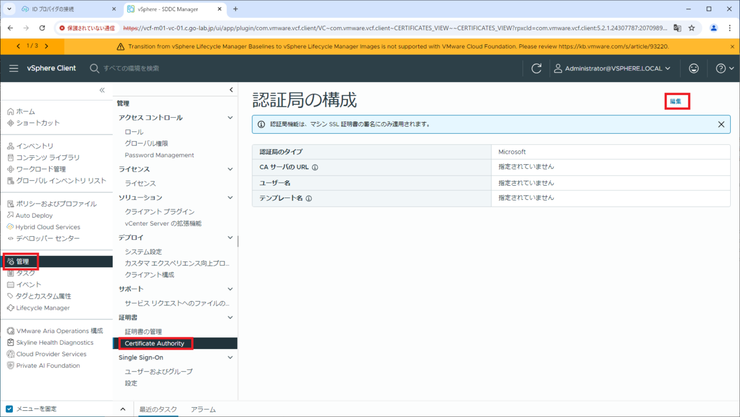
Task: Open クライアント構成
Action: (x=149, y=275)
